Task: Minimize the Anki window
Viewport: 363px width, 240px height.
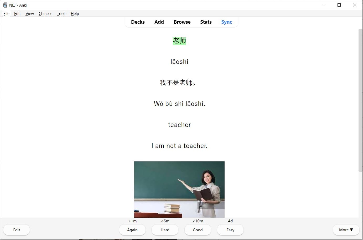Action: (x=324, y=5)
